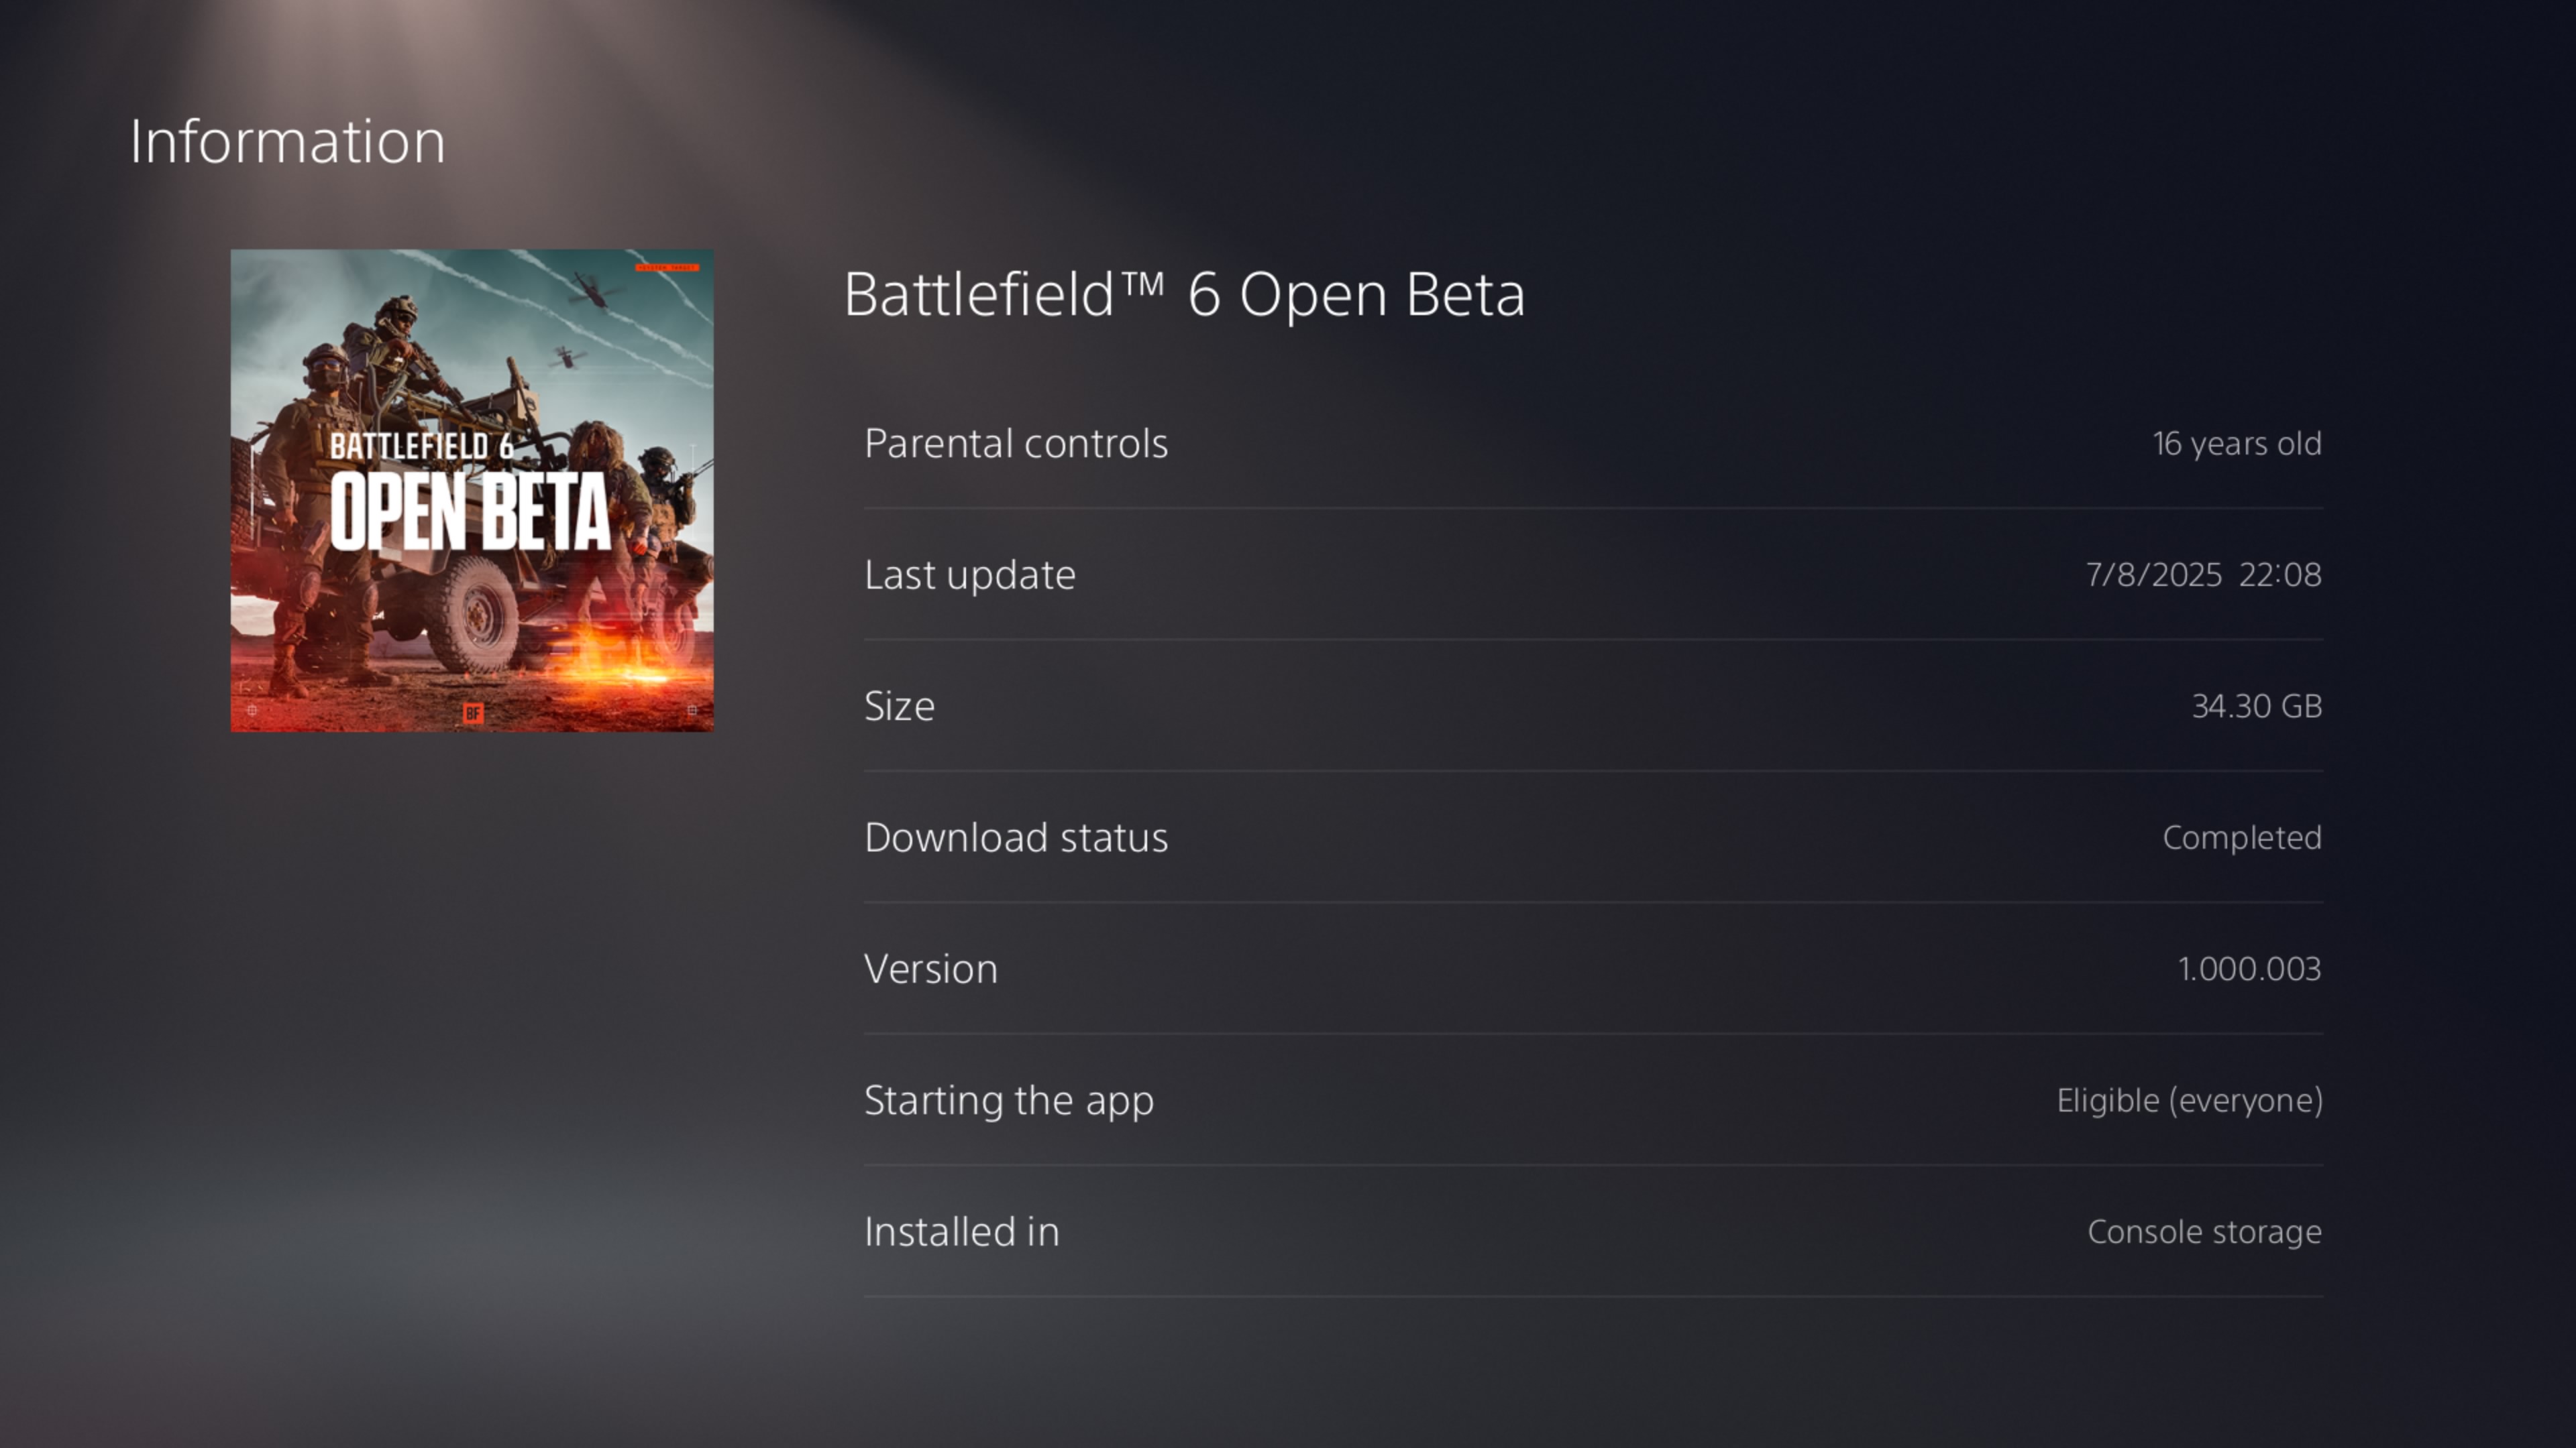Click the OPEN BETA text on cover
2576x1448 pixels.
pyautogui.click(x=470, y=511)
